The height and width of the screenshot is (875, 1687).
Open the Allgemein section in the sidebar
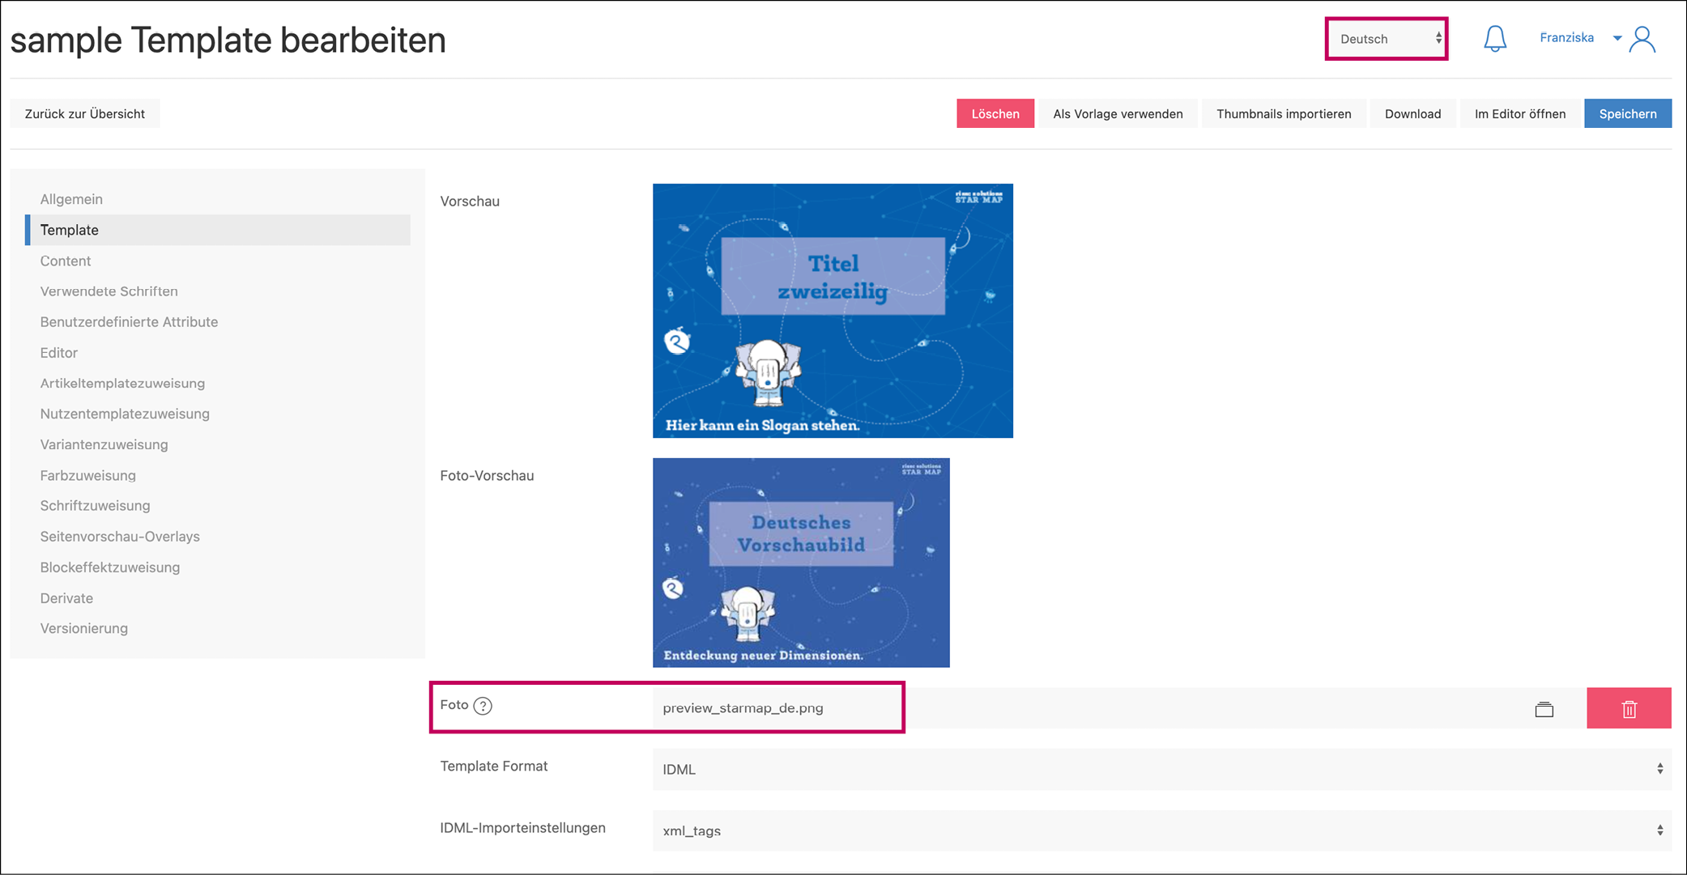click(x=71, y=199)
